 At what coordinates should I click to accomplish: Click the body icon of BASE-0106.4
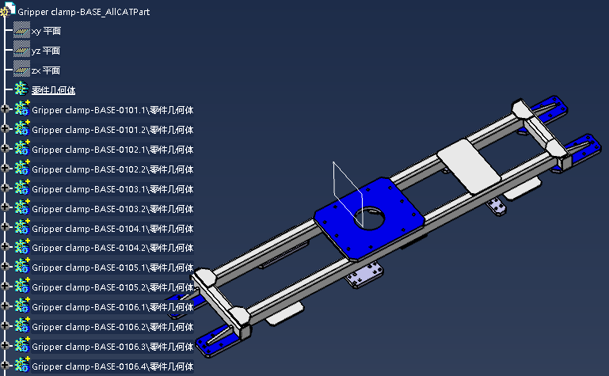(x=21, y=366)
